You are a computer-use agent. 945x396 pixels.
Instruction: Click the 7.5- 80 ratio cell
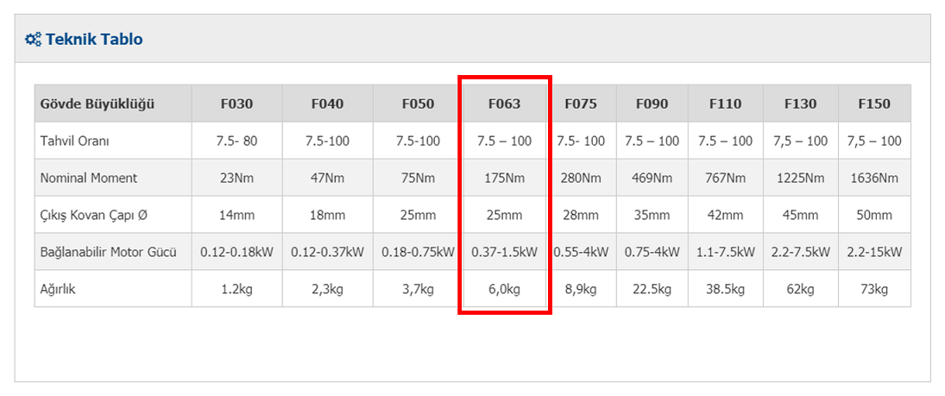pos(236,141)
